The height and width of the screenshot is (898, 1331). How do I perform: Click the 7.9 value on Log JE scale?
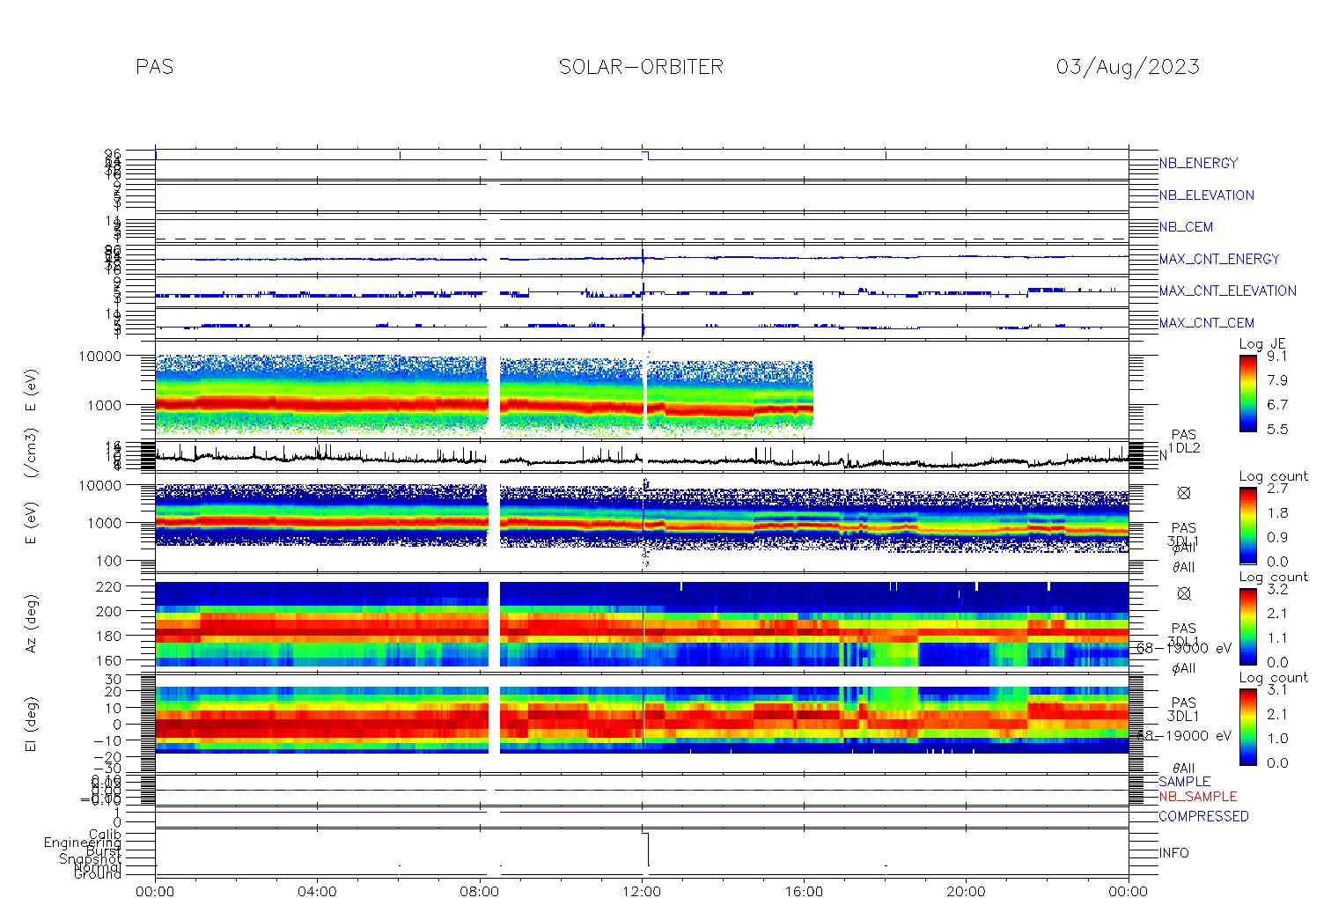[x=1276, y=380]
